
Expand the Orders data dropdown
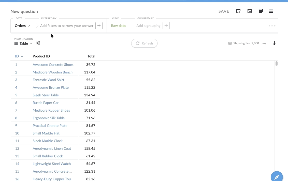(22, 26)
